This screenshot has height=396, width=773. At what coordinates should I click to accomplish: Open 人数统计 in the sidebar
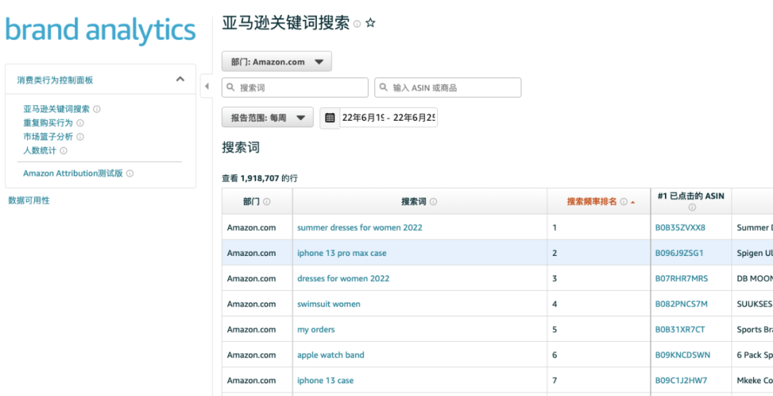[x=39, y=150]
